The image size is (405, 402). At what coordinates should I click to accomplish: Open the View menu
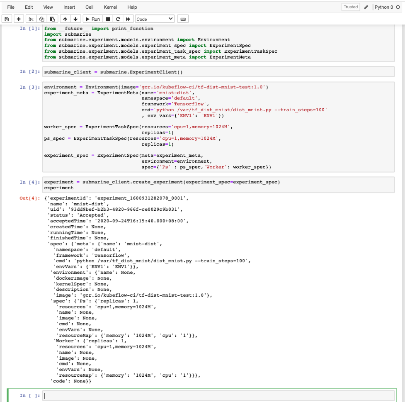tap(48, 7)
